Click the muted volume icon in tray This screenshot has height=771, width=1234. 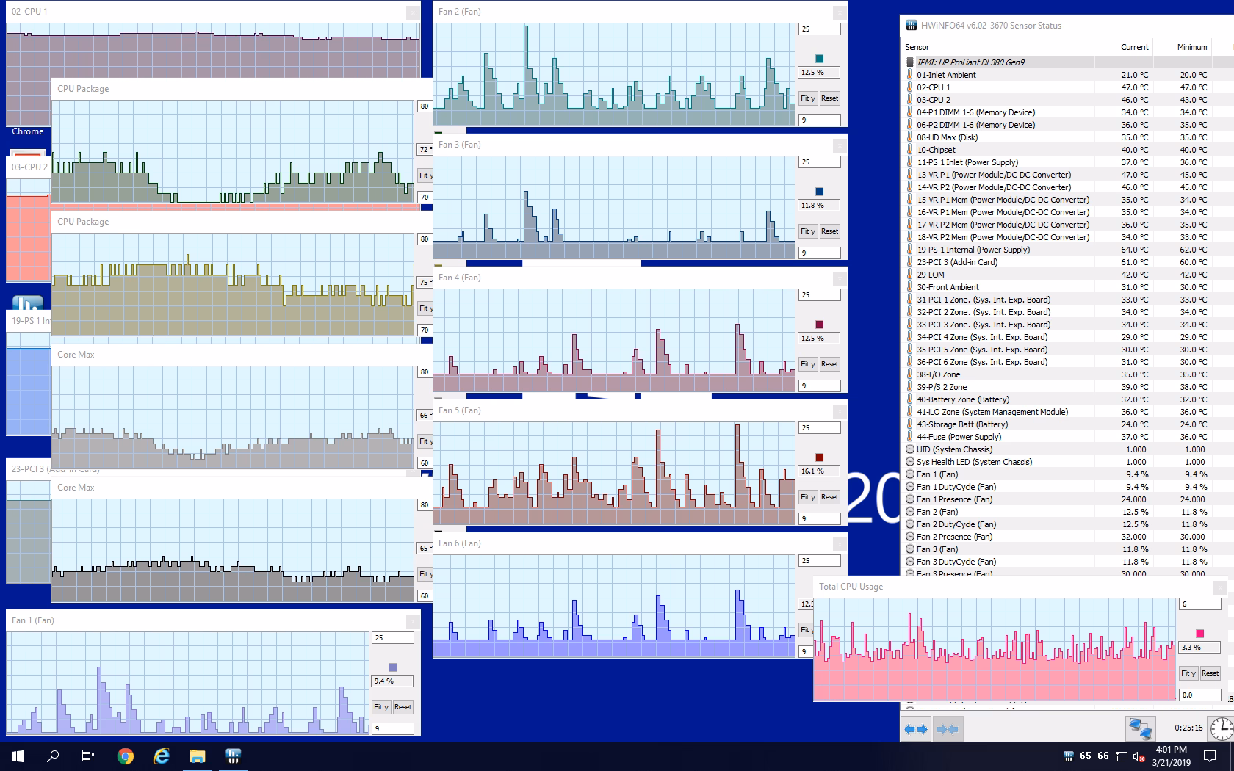coord(1139,756)
